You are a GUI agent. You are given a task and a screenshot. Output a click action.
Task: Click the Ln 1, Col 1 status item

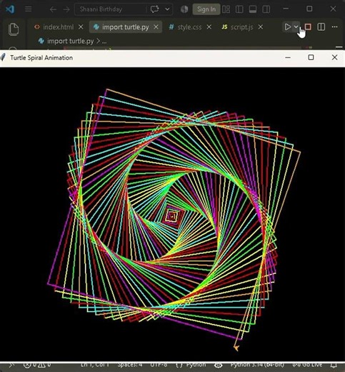click(x=95, y=365)
